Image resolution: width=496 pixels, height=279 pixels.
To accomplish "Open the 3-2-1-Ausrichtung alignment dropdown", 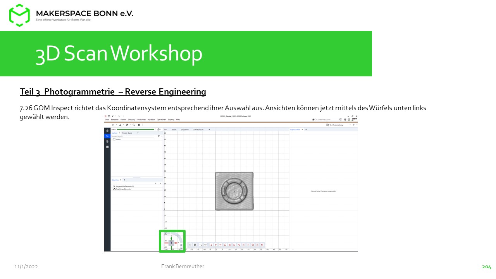I will click(x=339, y=125).
